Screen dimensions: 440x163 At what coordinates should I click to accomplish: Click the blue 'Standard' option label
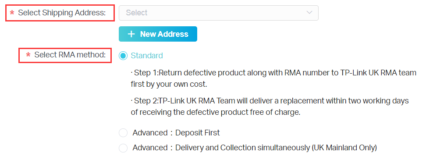click(147, 56)
